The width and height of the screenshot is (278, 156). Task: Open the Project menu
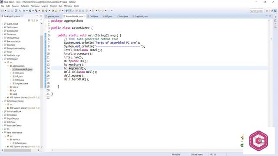coord(53,6)
